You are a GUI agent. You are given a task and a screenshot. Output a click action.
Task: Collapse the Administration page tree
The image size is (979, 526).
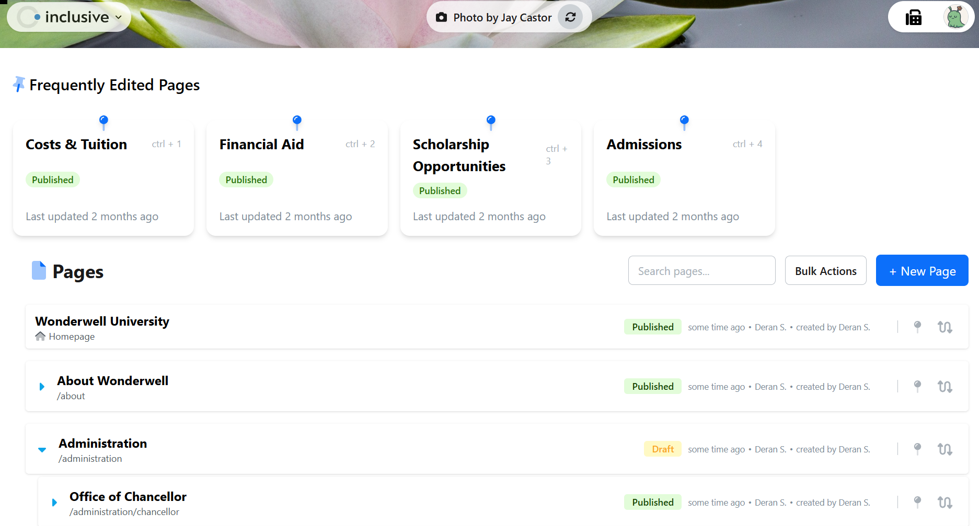[x=42, y=449]
